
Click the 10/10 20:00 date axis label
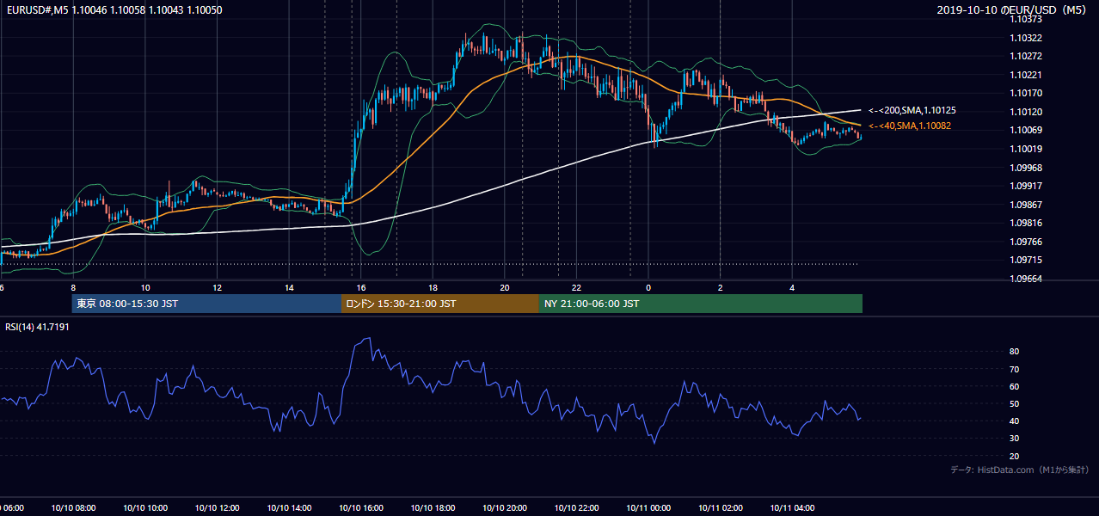click(505, 508)
